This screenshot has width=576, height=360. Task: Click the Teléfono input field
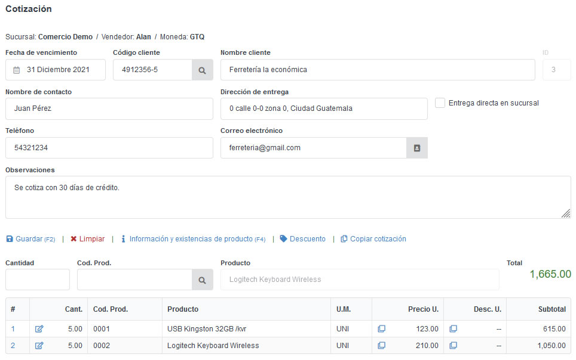109,148
